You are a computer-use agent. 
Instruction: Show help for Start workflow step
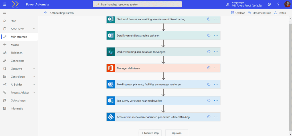coord(209,19)
